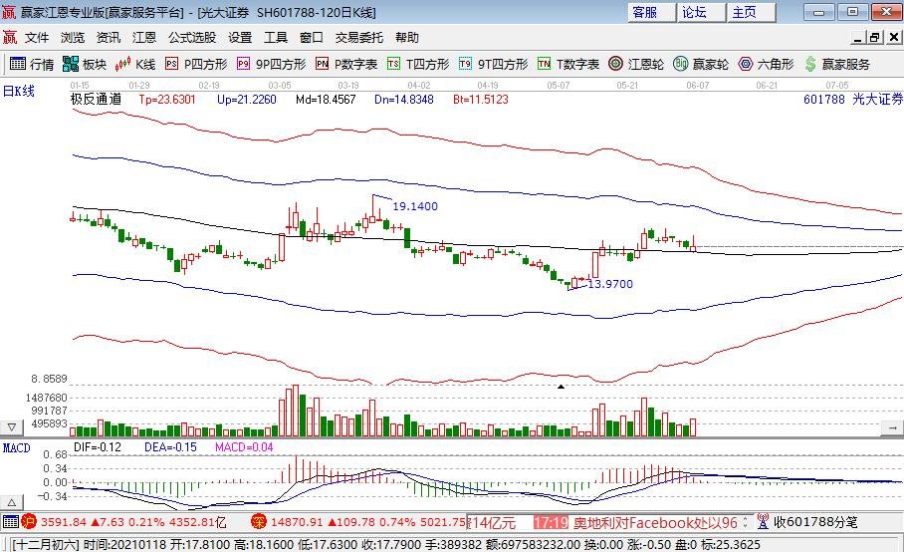
Task: Click the 极反通道 indicator label
Action: (x=97, y=100)
